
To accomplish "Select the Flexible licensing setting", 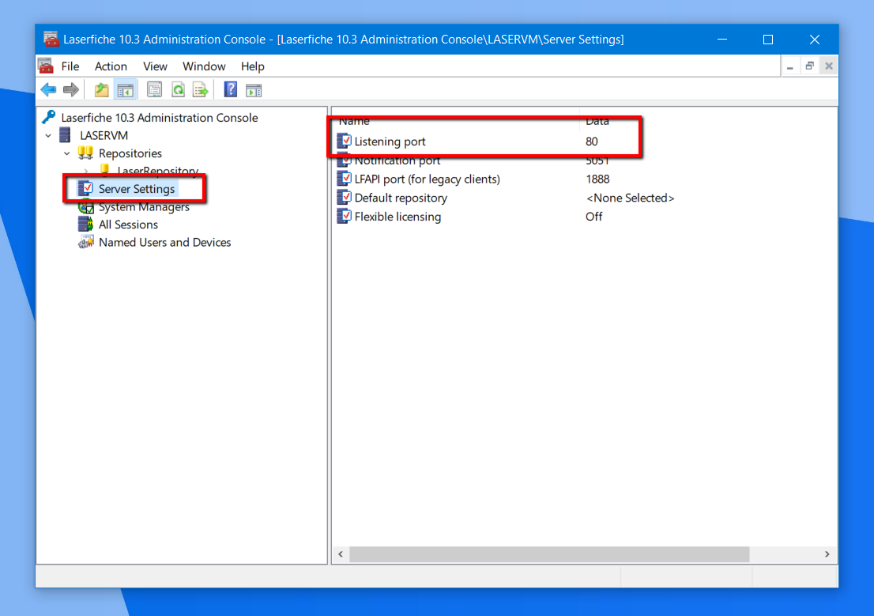I will point(397,217).
